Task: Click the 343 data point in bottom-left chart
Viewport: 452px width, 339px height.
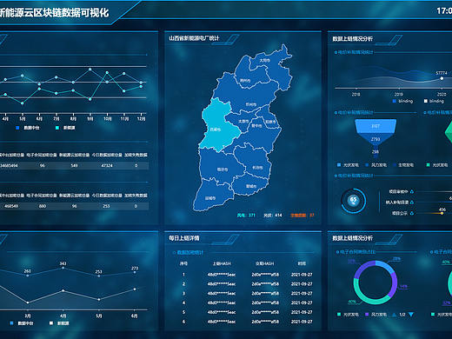Action: 63,268
